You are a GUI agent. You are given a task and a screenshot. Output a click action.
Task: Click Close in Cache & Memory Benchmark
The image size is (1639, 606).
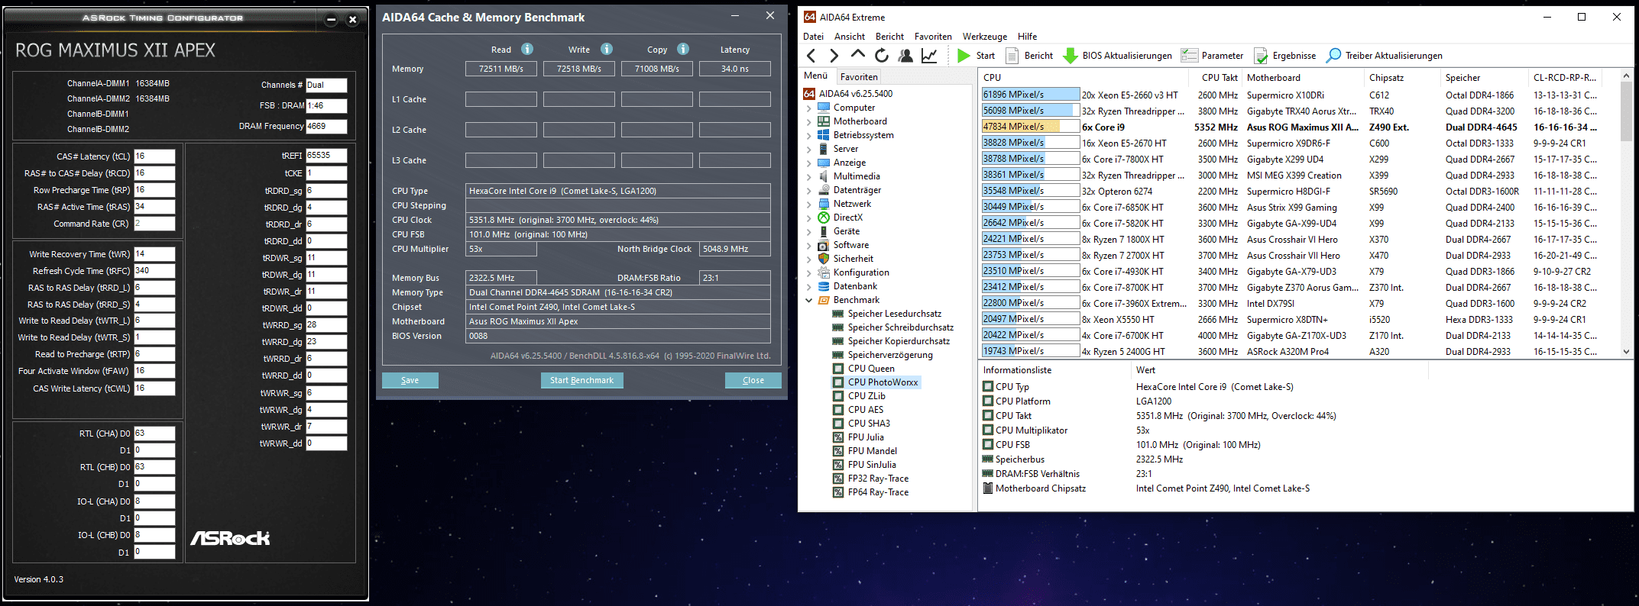click(x=753, y=380)
